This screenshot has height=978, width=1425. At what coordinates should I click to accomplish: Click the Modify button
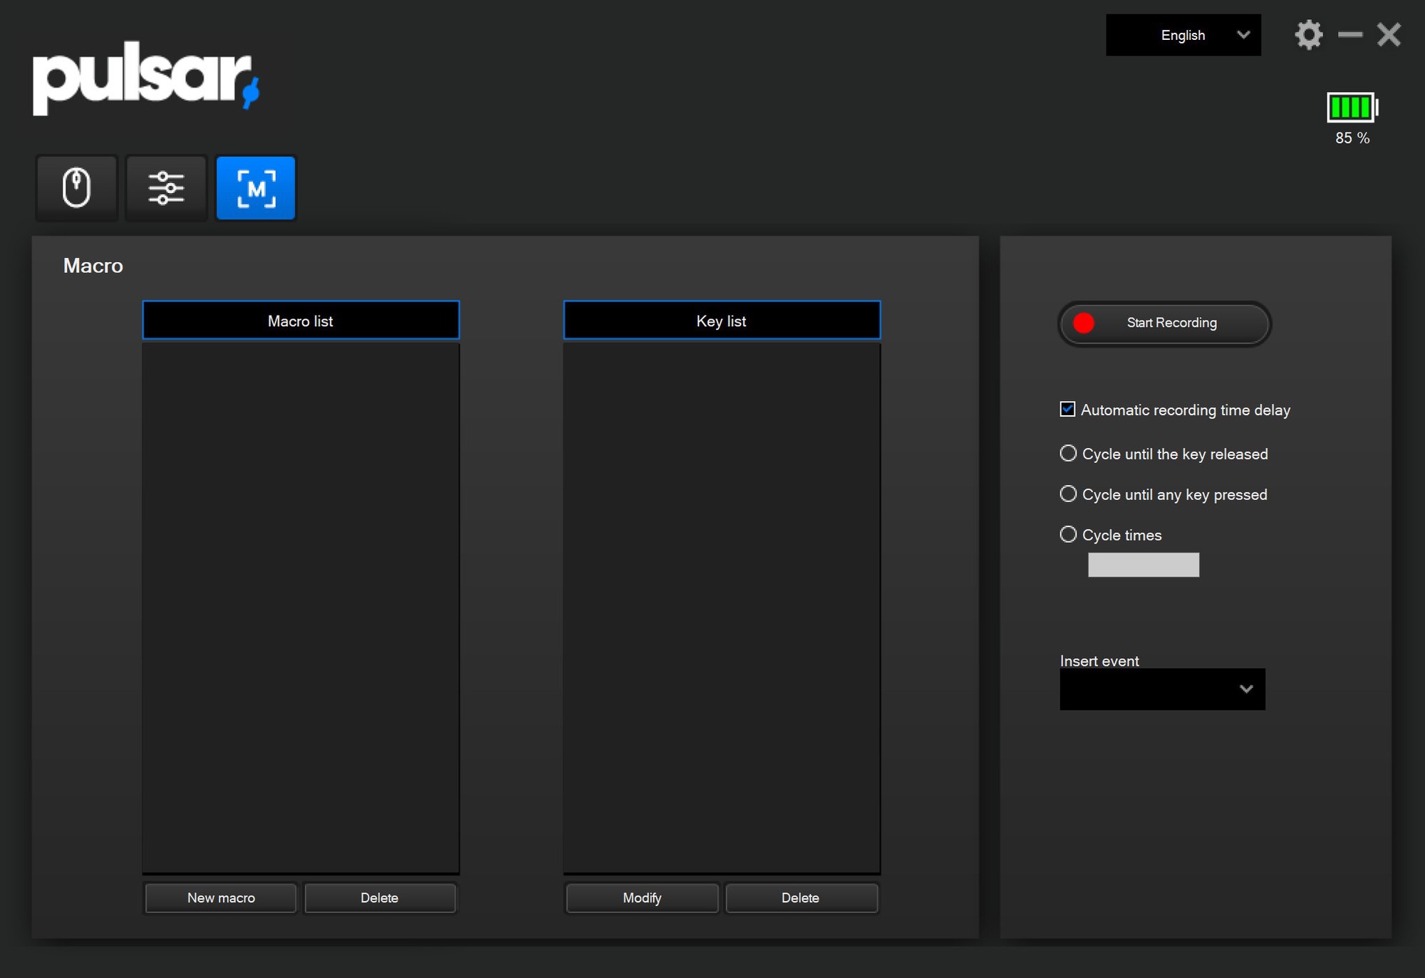coord(642,898)
